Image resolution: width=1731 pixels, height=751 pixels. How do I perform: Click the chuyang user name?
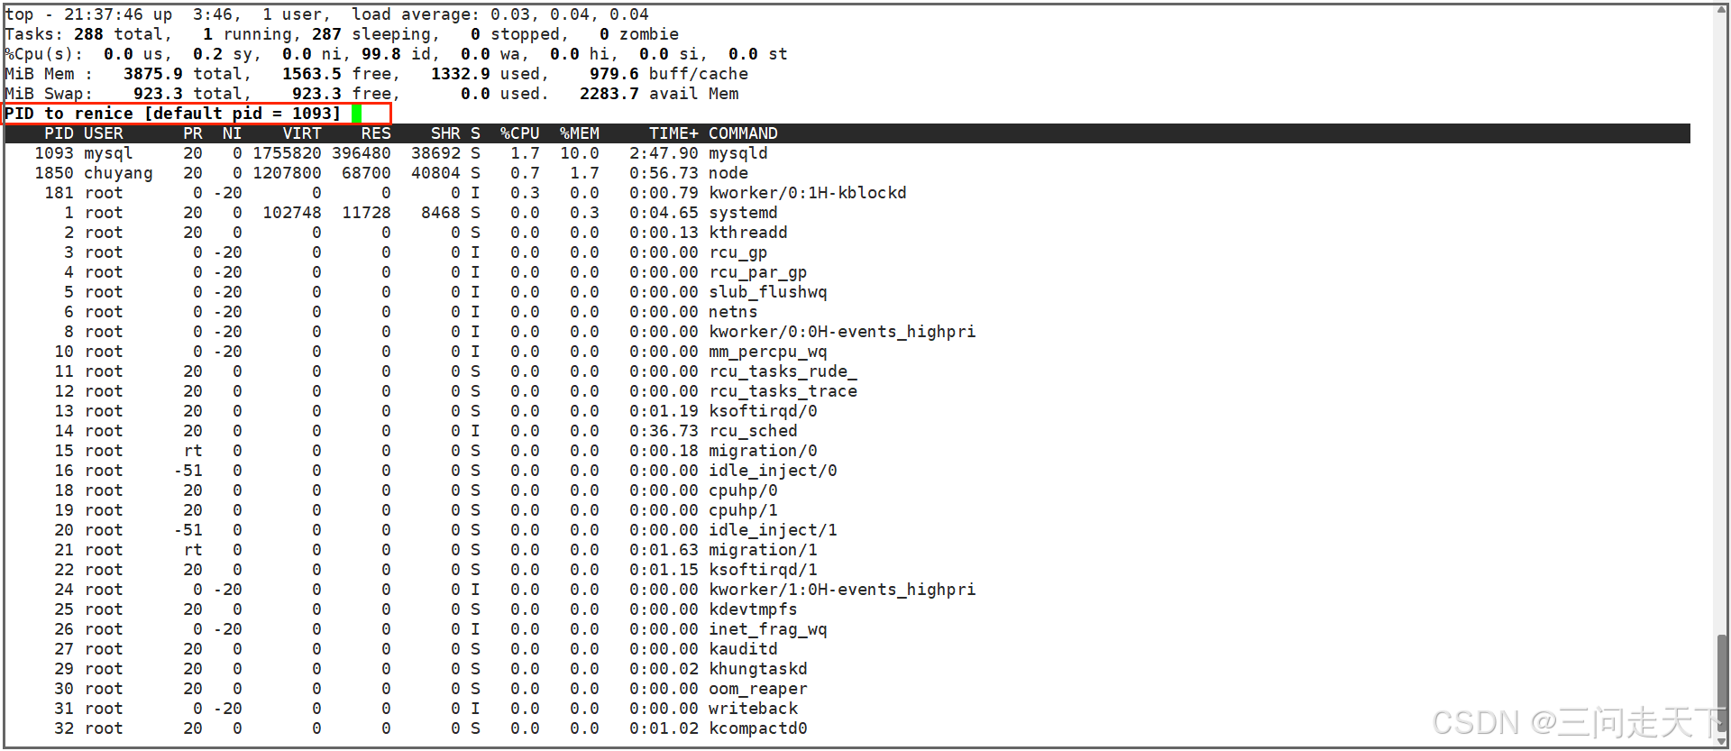pyautogui.click(x=118, y=173)
